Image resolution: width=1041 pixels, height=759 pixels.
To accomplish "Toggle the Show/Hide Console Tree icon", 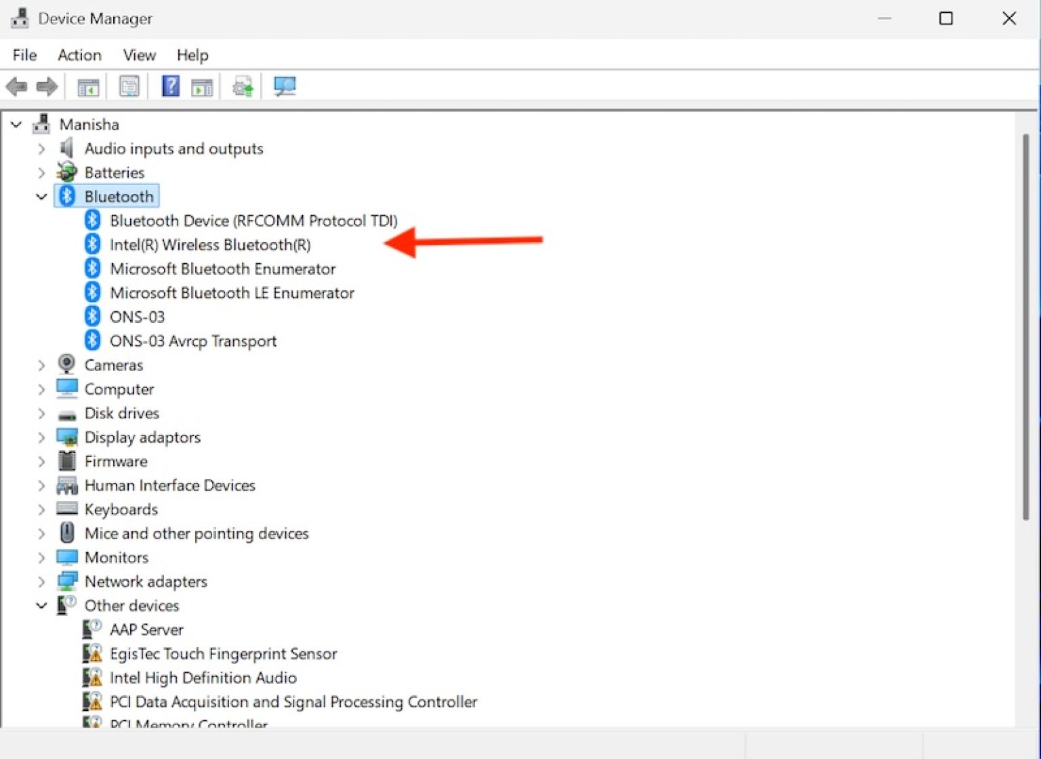I will [x=88, y=86].
